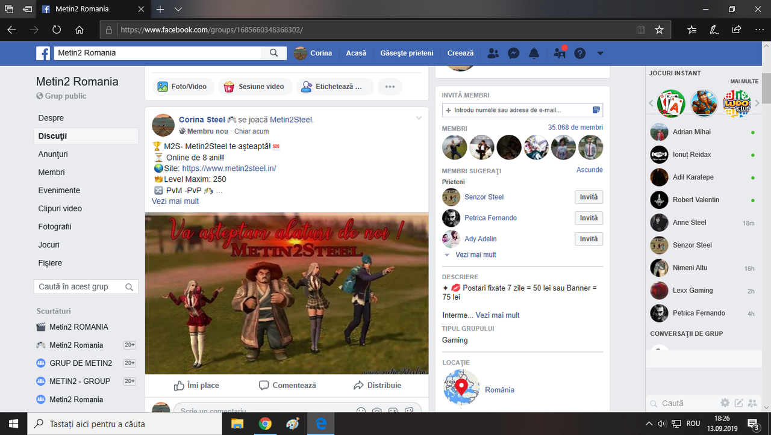Open the metin2steel.in site link
The width and height of the screenshot is (771, 435).
[229, 168]
